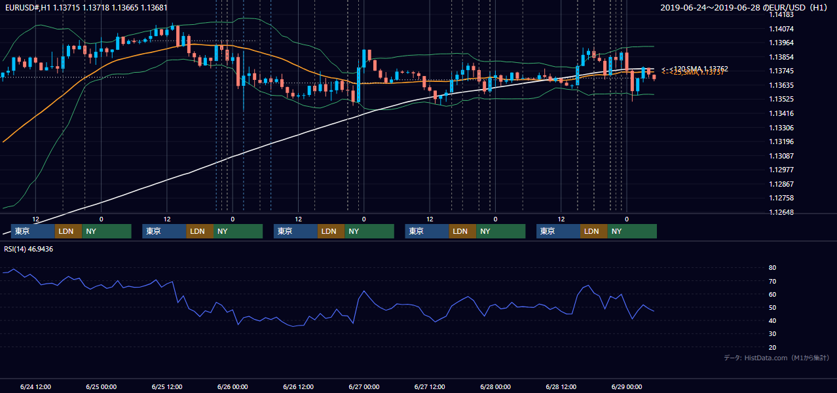Image resolution: width=837 pixels, height=393 pixels.
Task: Click price axis label 1.12648
Action: point(781,213)
